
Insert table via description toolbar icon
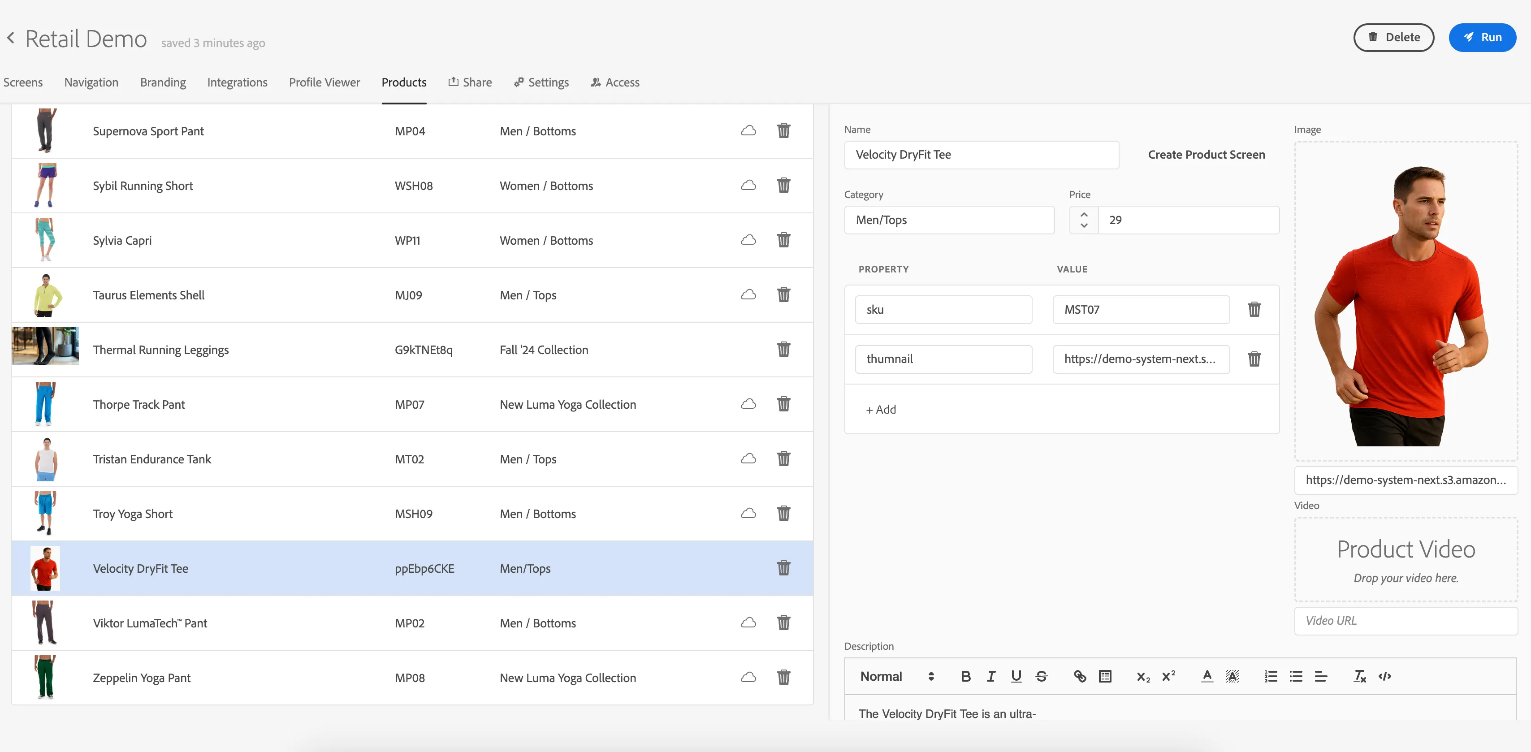(1105, 677)
